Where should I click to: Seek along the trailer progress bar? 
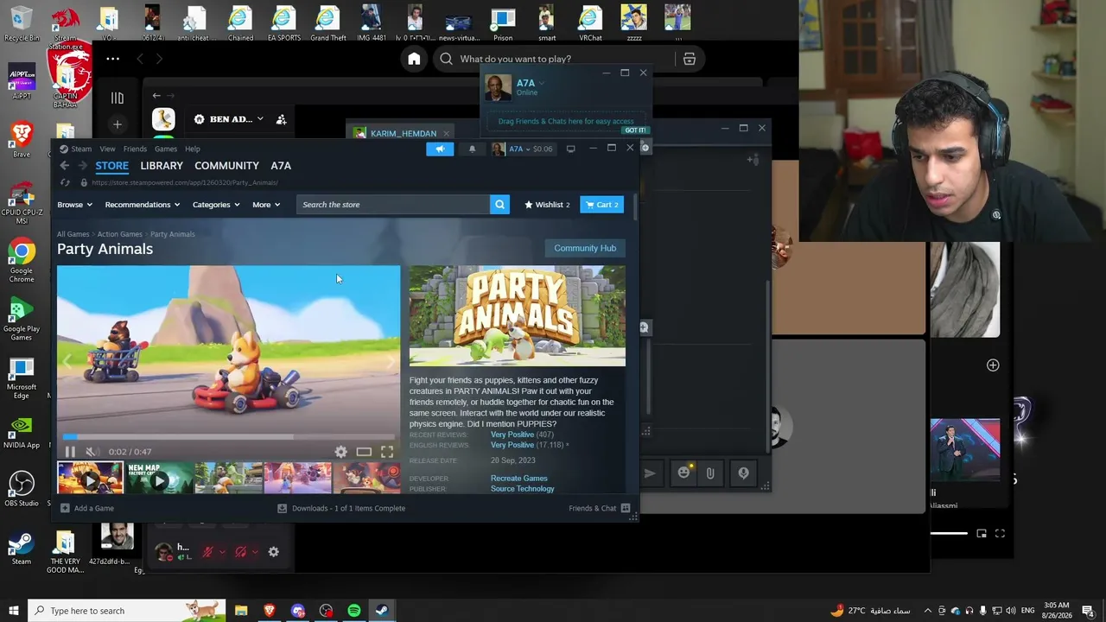point(228,437)
